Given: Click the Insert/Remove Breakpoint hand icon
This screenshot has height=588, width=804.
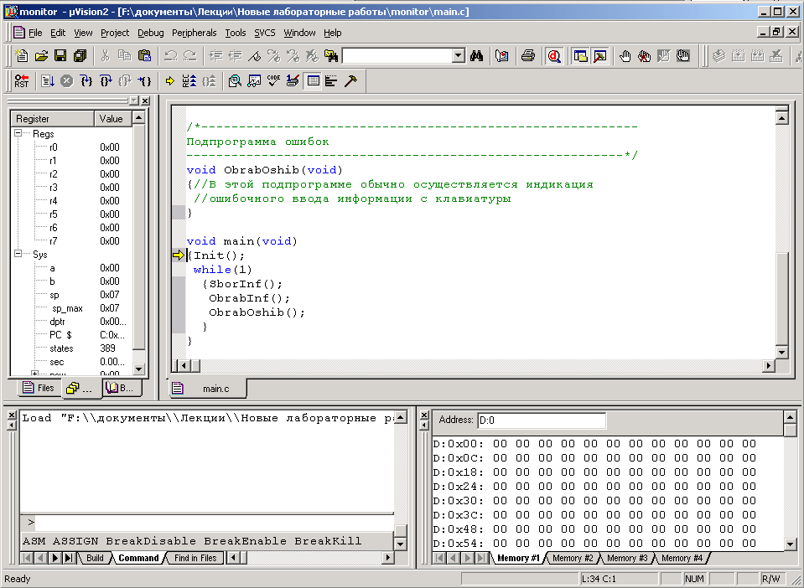Looking at the screenshot, I should point(625,56).
